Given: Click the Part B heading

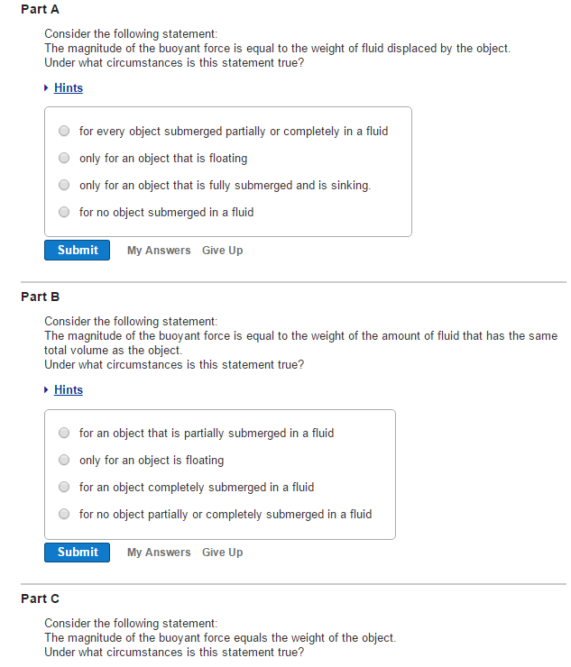Looking at the screenshot, I should [40, 297].
